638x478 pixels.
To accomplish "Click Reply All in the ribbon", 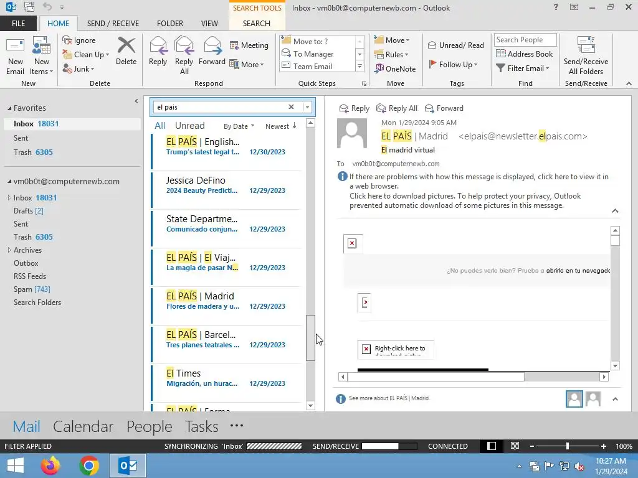I will tap(184, 56).
